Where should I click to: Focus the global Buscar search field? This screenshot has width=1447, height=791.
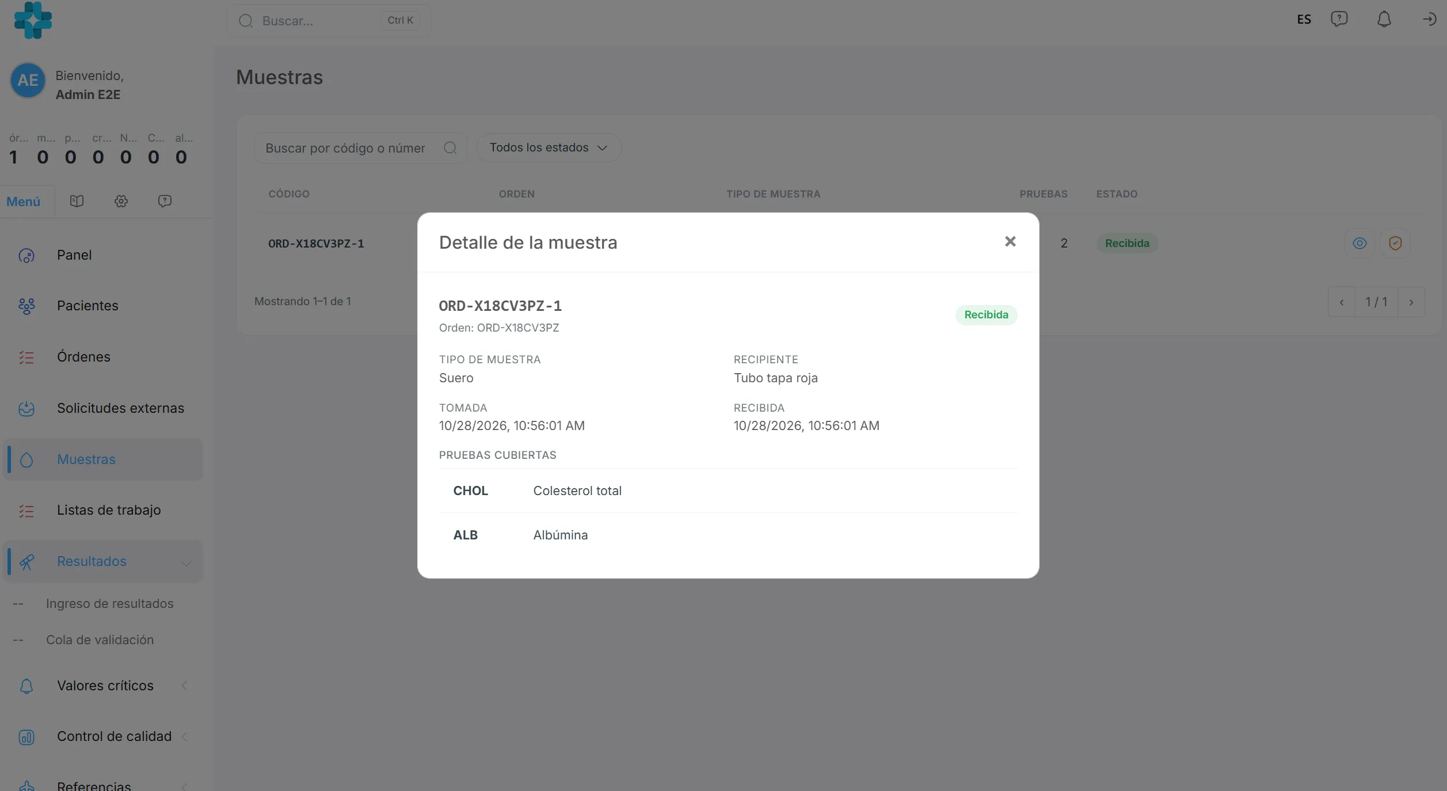(x=329, y=21)
